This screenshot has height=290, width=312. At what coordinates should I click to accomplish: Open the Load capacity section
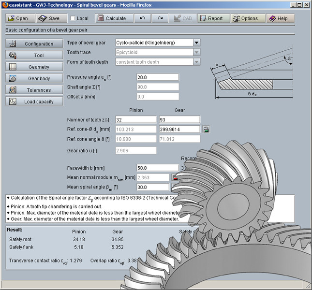click(x=34, y=101)
